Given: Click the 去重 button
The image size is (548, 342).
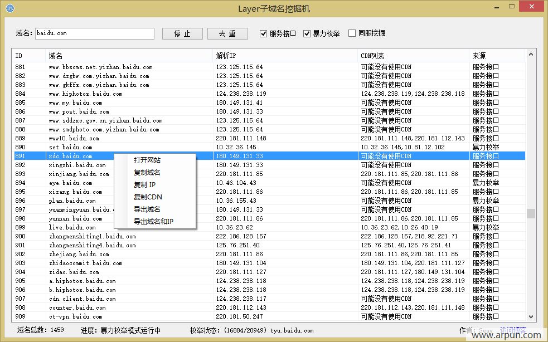Looking at the screenshot, I should pos(227,33).
